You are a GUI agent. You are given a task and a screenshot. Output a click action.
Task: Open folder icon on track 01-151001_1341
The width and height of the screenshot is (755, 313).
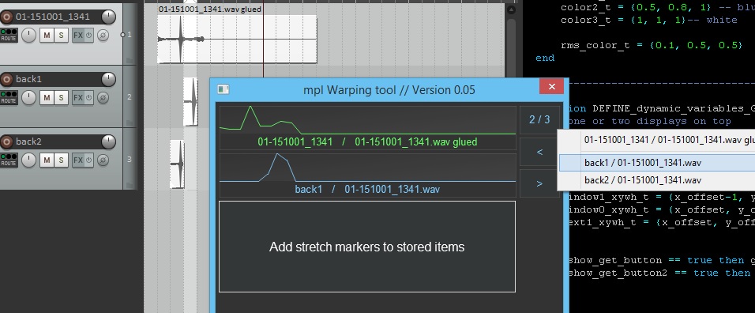pyautogui.click(x=129, y=60)
